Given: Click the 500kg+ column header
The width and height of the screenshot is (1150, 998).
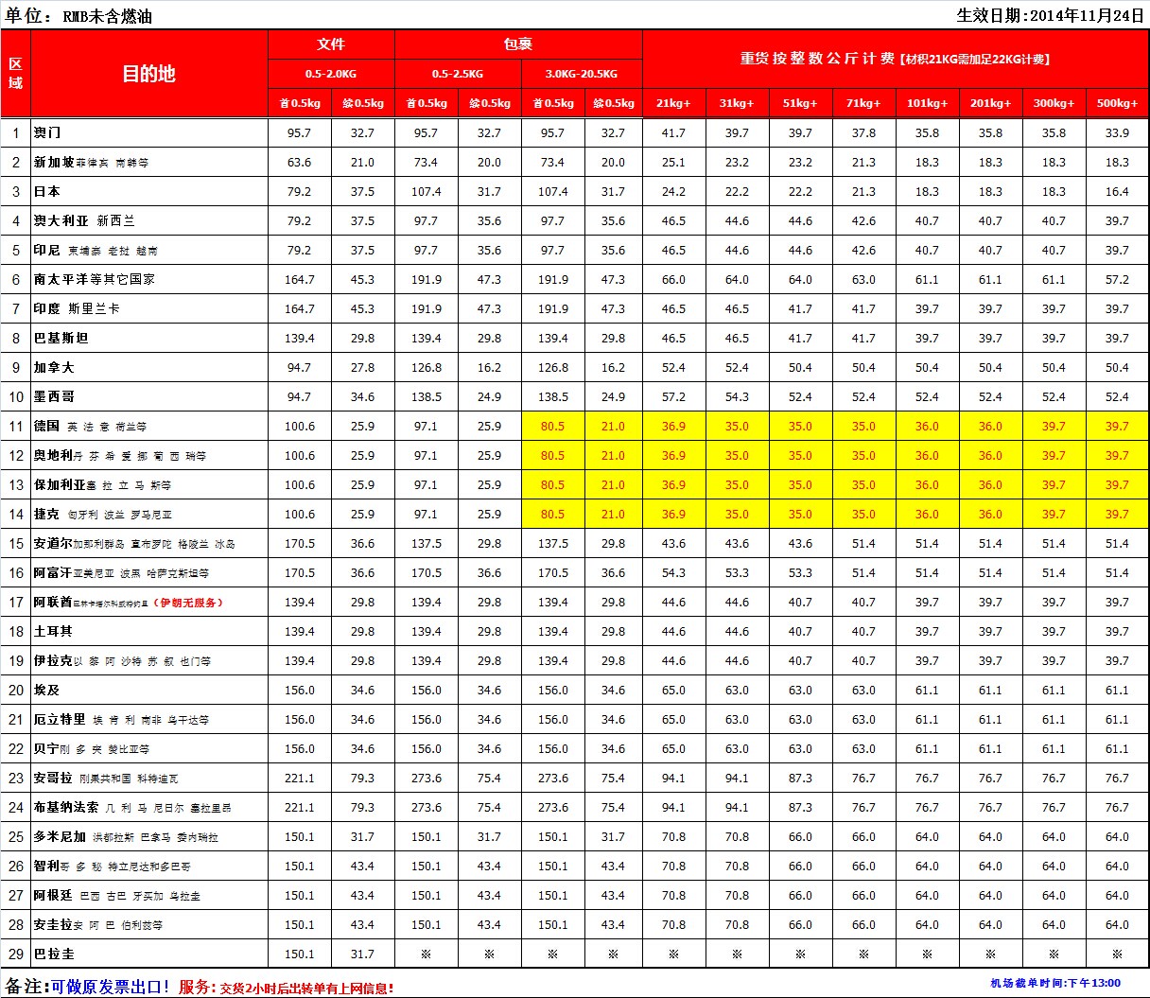Looking at the screenshot, I should pos(1117,103).
